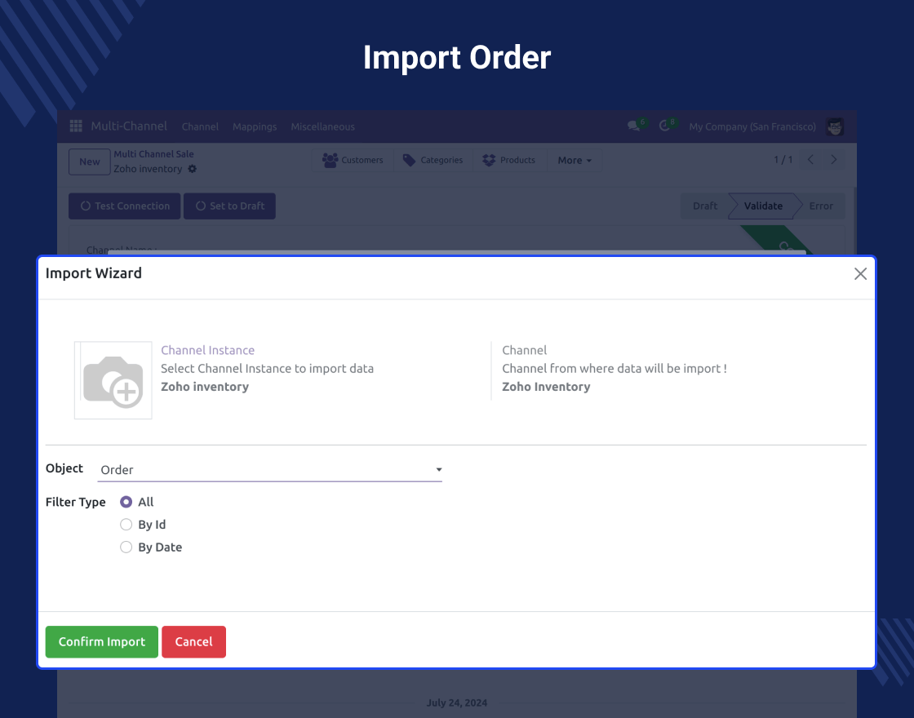Go to previous record arrow
914x718 pixels.
[810, 160]
